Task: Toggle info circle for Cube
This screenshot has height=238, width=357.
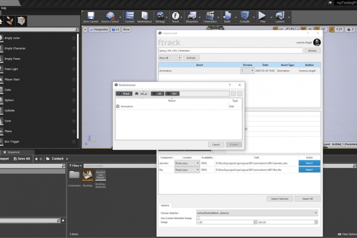Action: pos(74,90)
